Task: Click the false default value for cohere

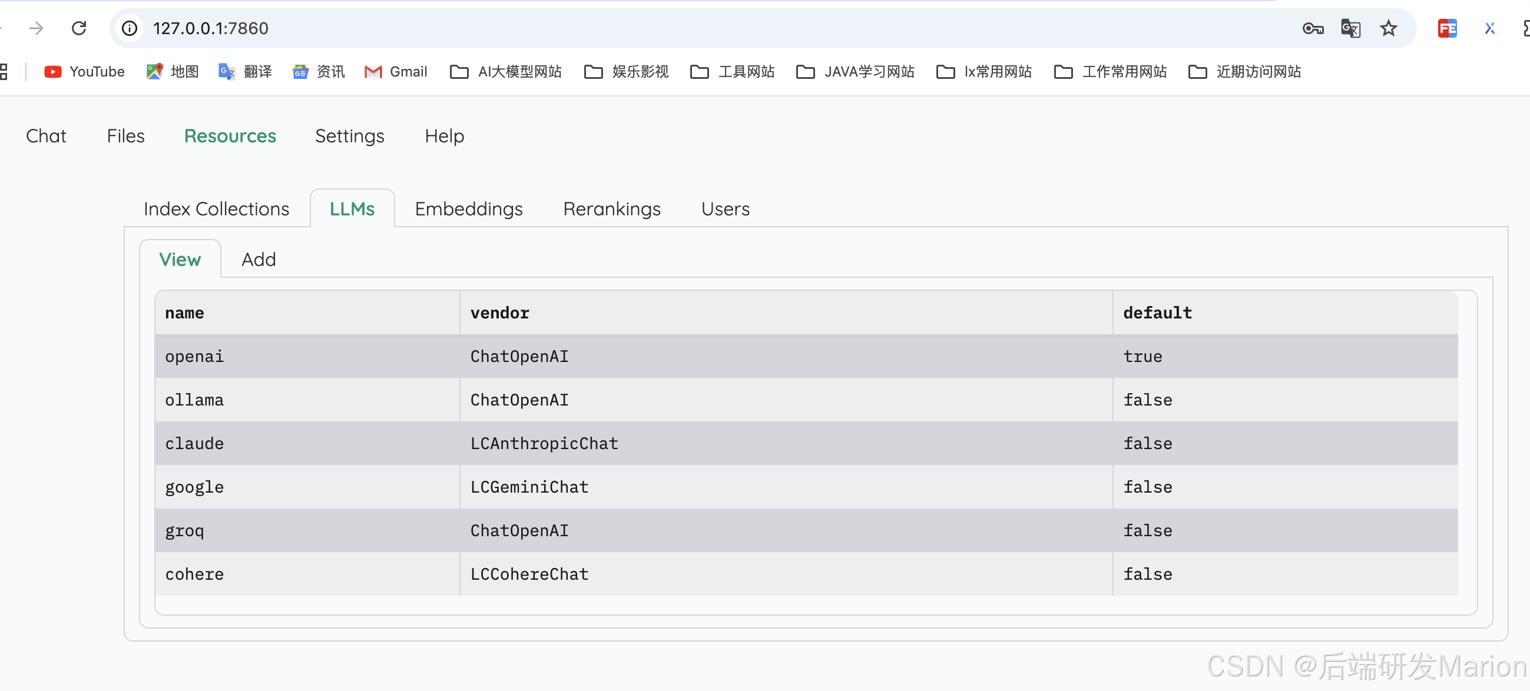Action: pos(1284,574)
